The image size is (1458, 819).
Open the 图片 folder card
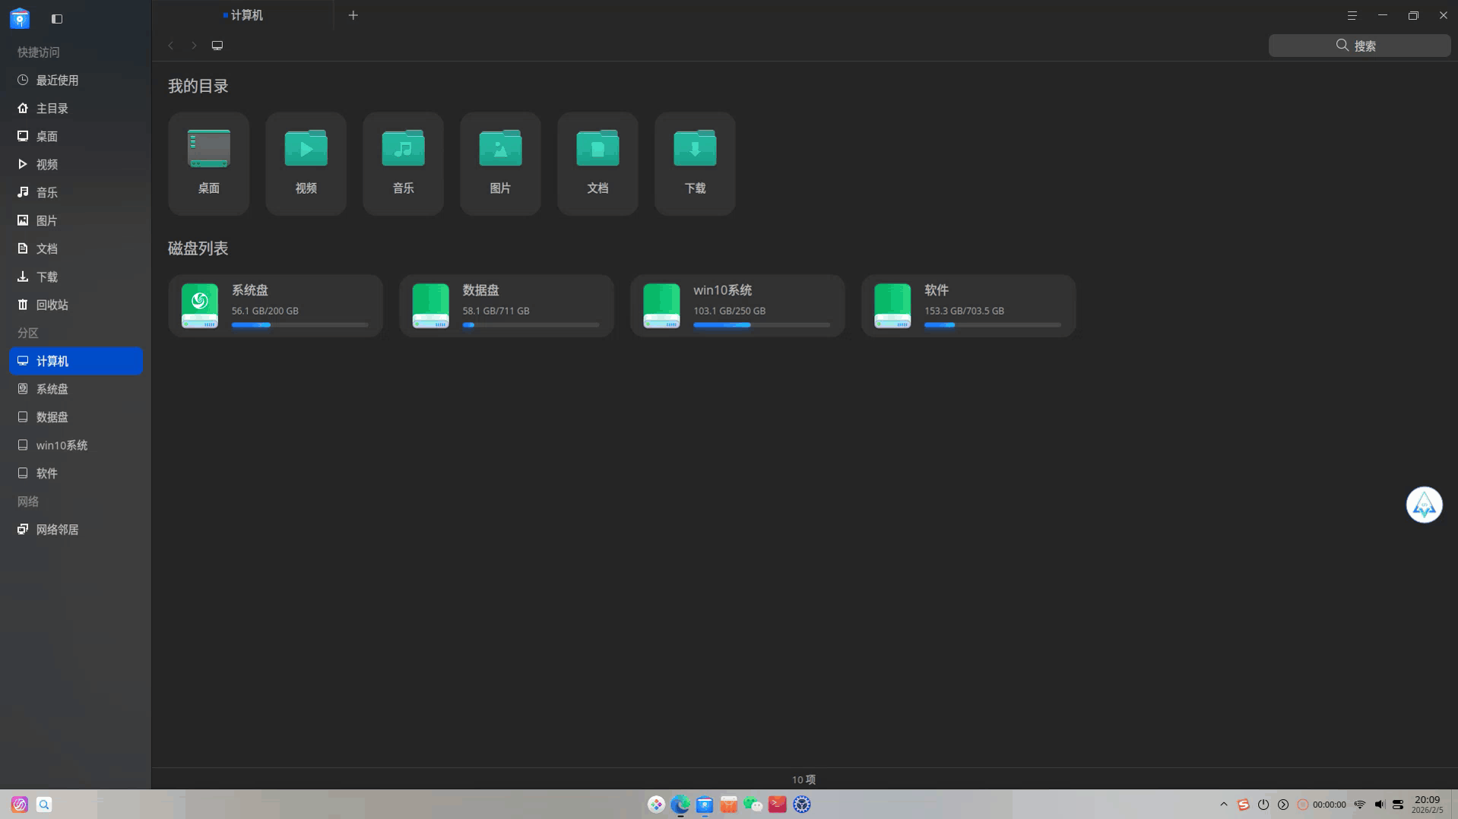tap(500, 163)
